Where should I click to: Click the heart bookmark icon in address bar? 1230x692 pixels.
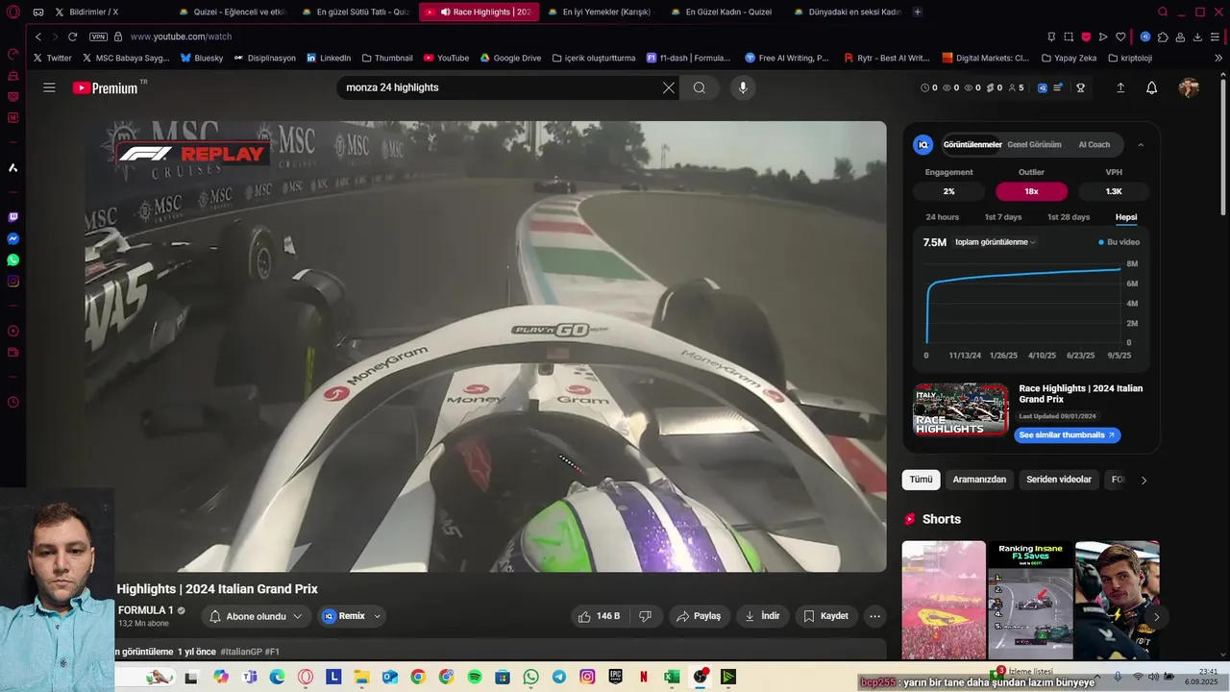(1120, 37)
